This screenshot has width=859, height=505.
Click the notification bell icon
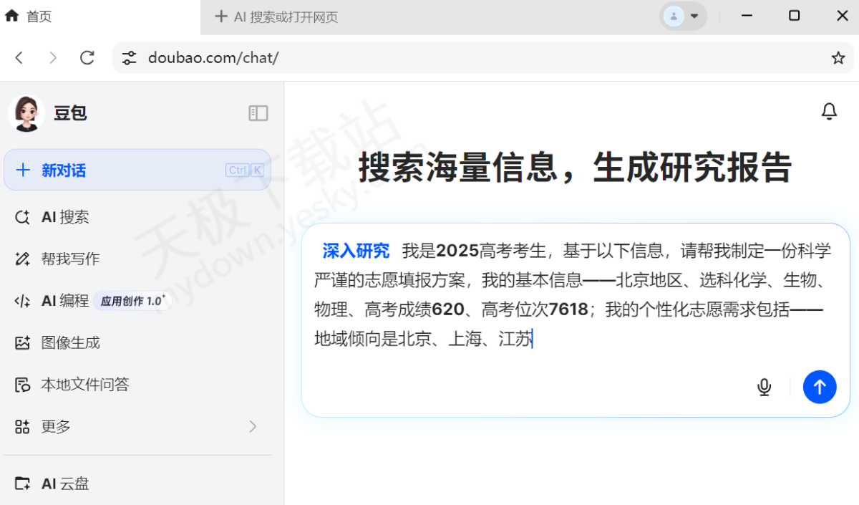point(829,111)
